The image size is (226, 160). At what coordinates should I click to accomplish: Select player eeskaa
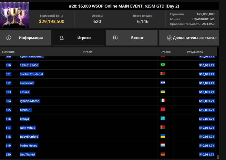pos(25,92)
